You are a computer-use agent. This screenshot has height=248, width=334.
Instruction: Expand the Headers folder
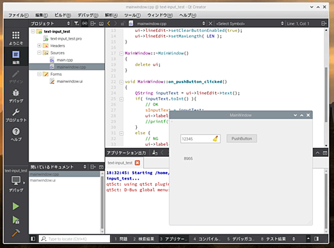coord(39,46)
